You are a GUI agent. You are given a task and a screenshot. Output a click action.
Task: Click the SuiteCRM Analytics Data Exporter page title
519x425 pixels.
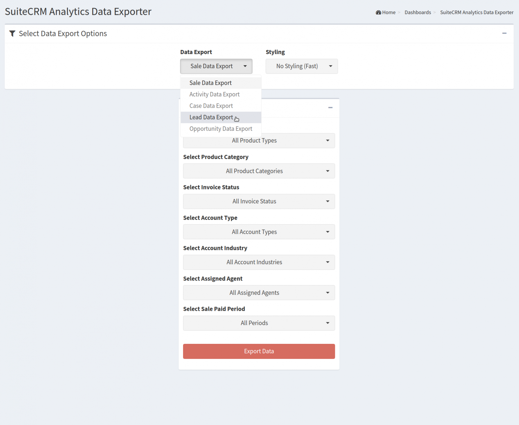click(78, 11)
